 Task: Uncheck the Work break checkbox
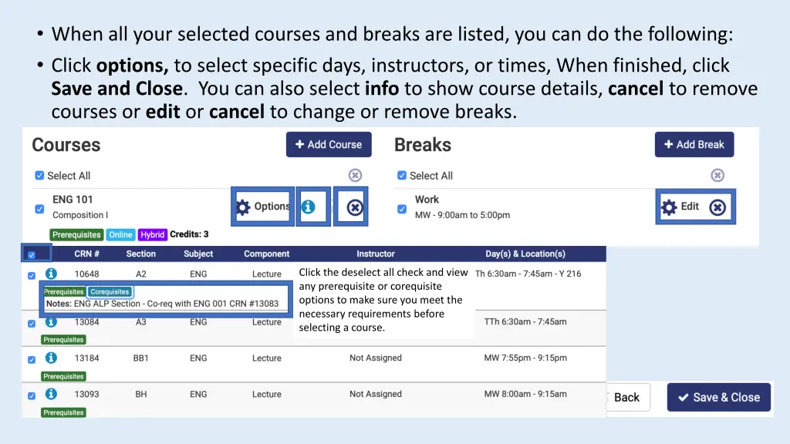[402, 208]
